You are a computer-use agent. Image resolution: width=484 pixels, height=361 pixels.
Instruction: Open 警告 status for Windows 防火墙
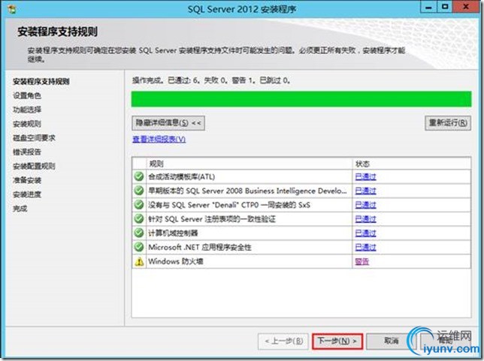(362, 261)
